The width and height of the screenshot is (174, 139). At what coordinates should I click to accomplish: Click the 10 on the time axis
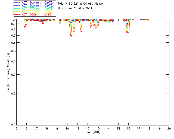[67, 128]
